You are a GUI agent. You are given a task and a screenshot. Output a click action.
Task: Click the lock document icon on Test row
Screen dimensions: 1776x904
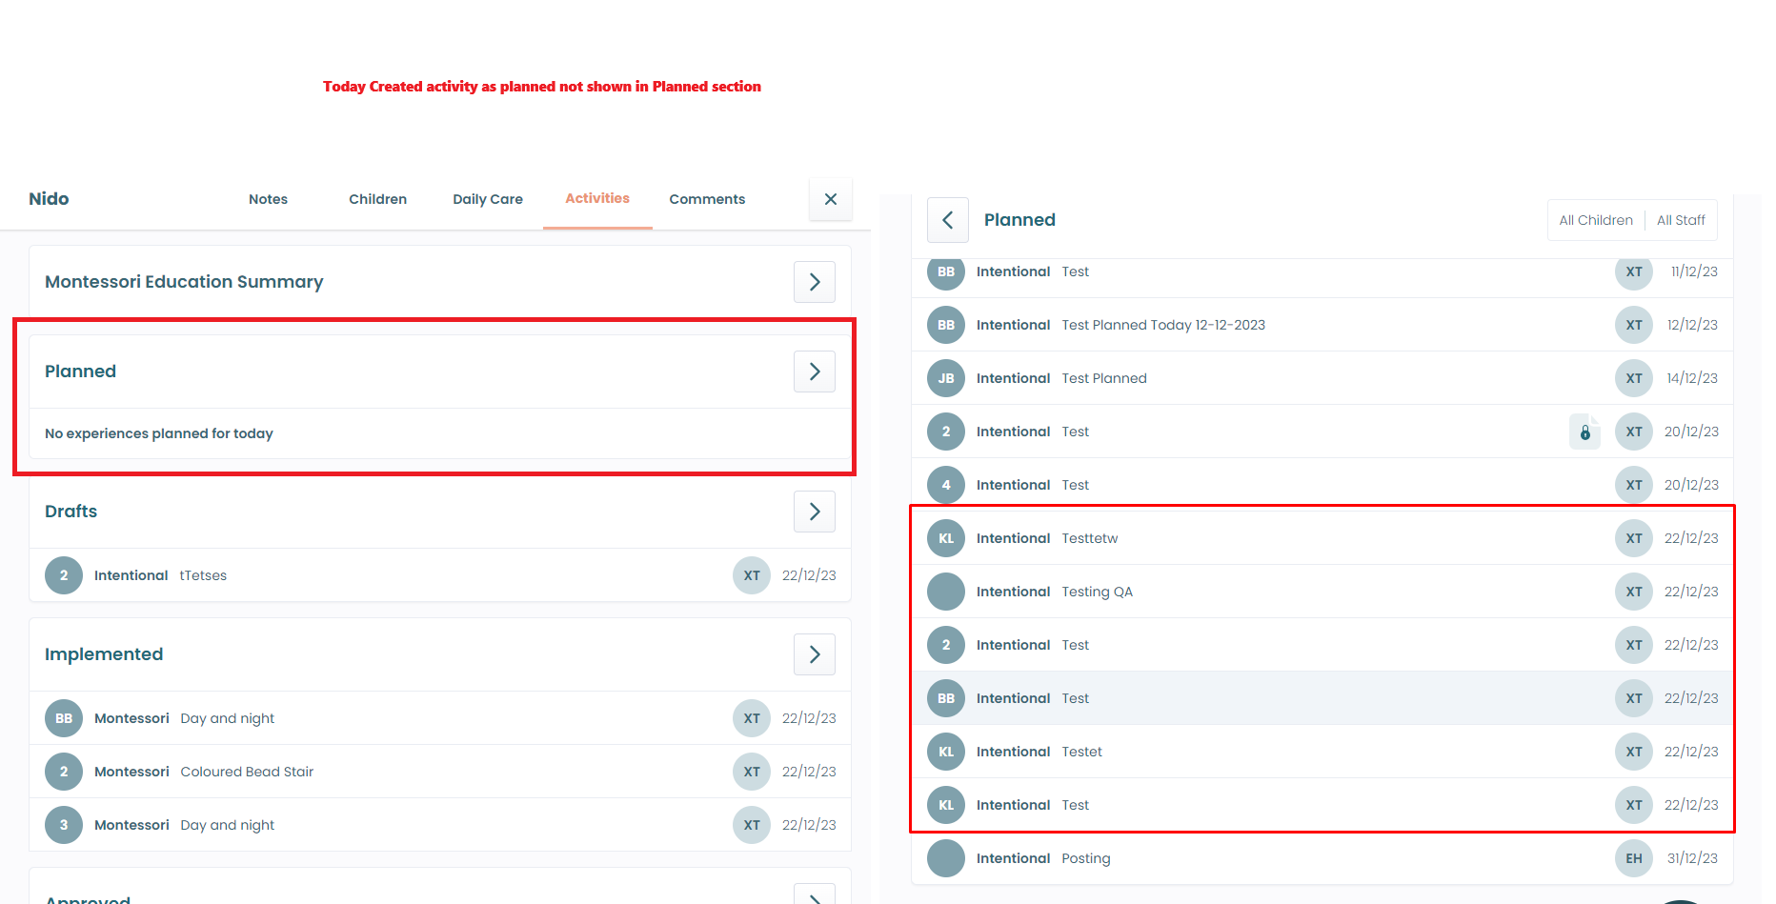point(1584,432)
